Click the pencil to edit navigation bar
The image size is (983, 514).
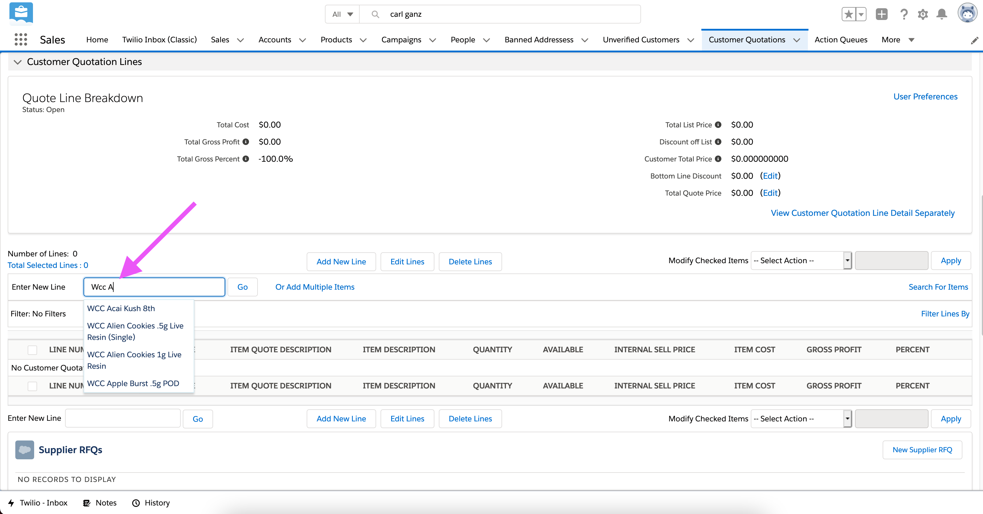[974, 40]
